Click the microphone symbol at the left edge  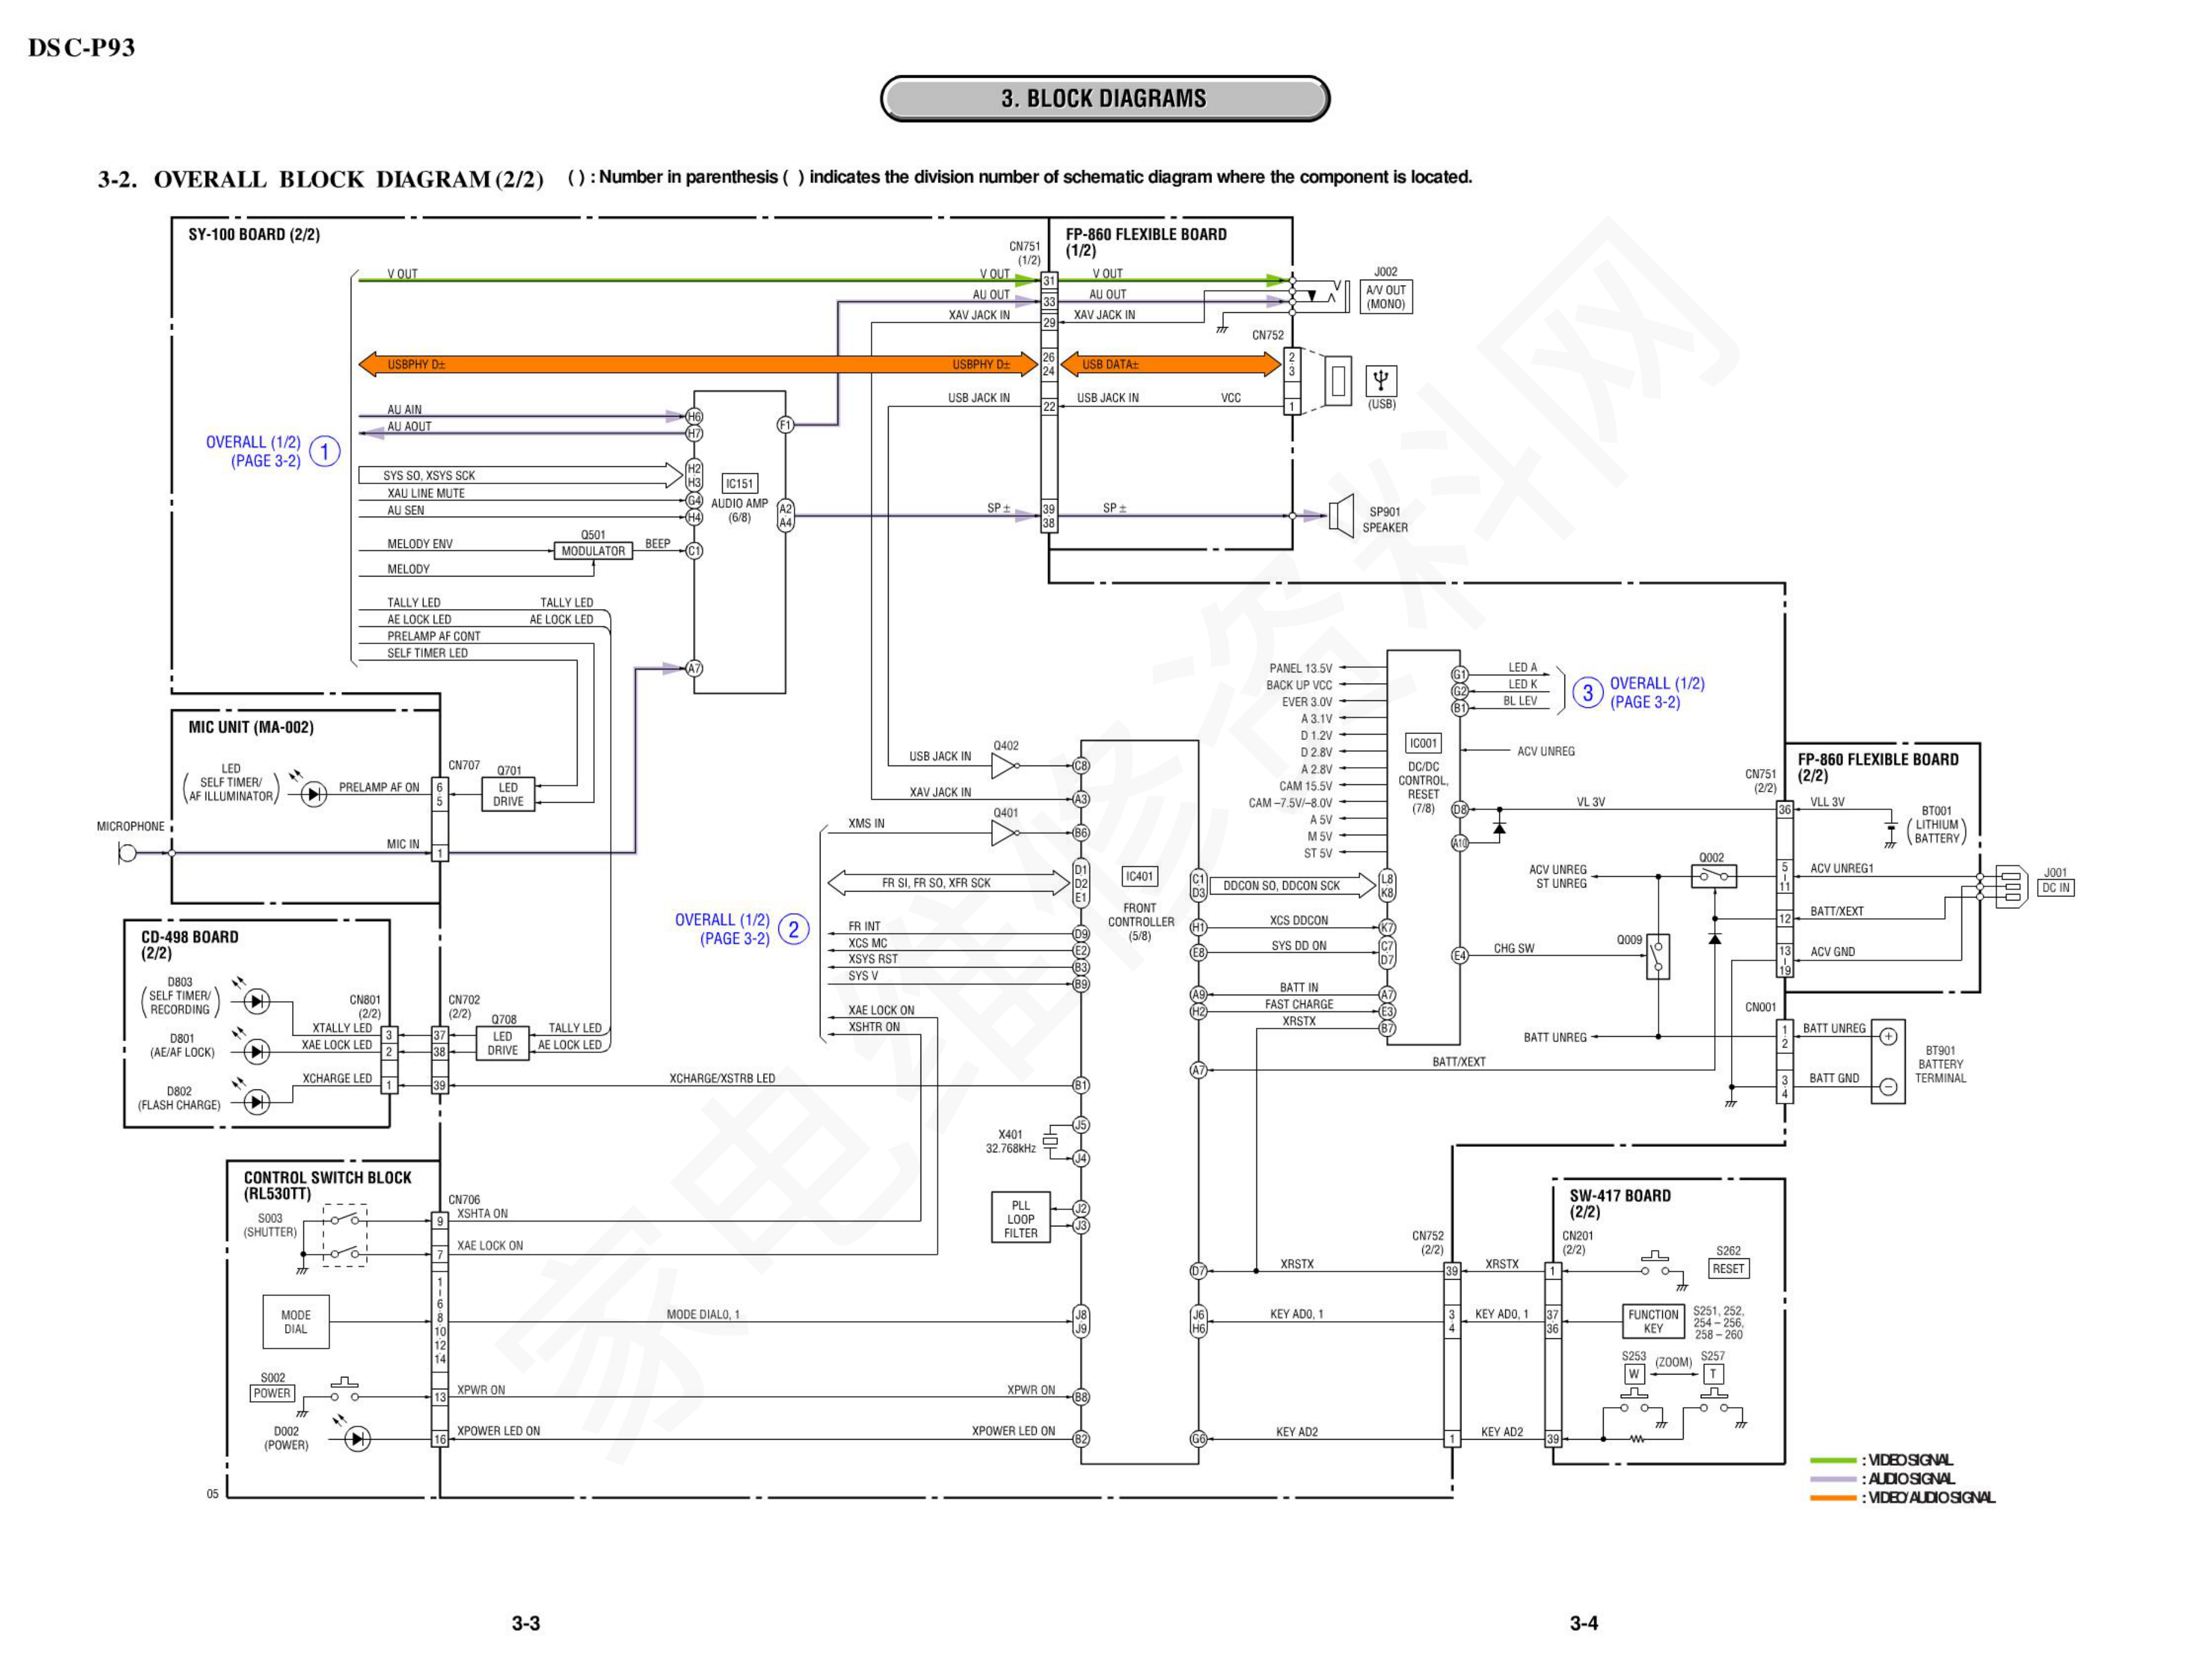click(x=127, y=853)
